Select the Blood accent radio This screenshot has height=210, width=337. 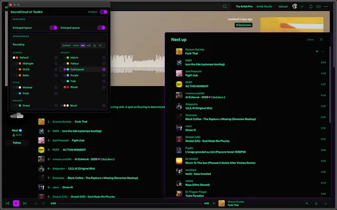point(104,87)
